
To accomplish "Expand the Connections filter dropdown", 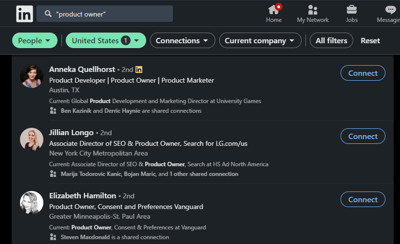I will [182, 41].
